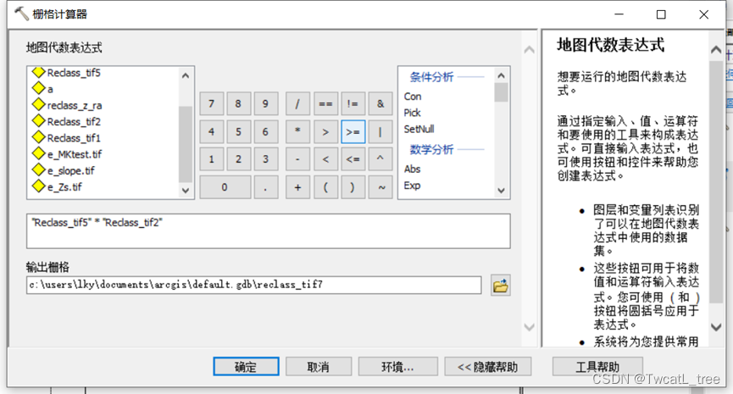Insert the ^ XOr operator

(380, 159)
